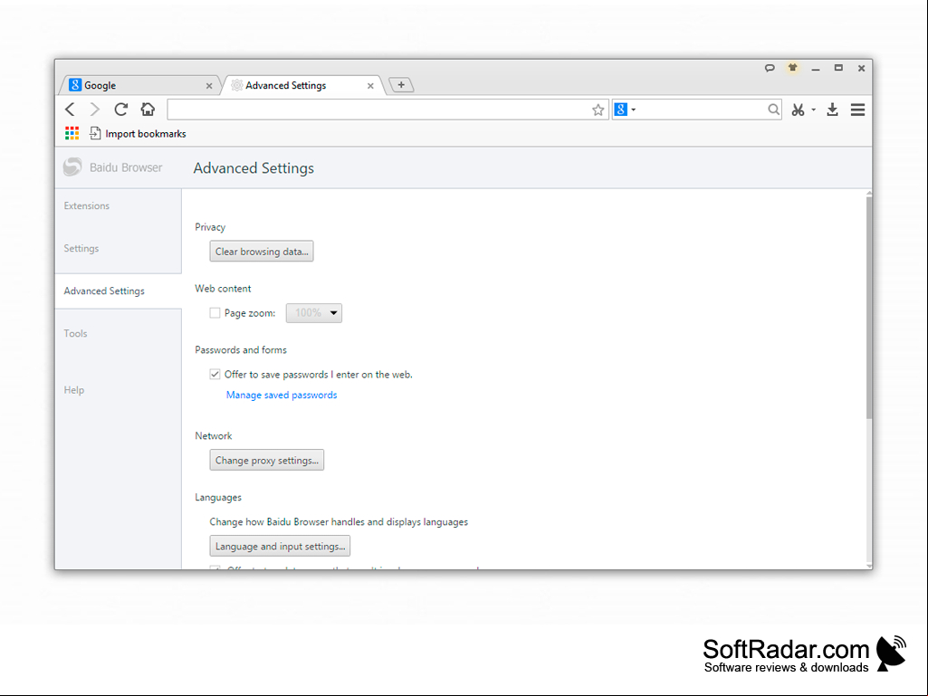Click the Web content section heading
Image resolution: width=928 pixels, height=696 pixels.
223,289
